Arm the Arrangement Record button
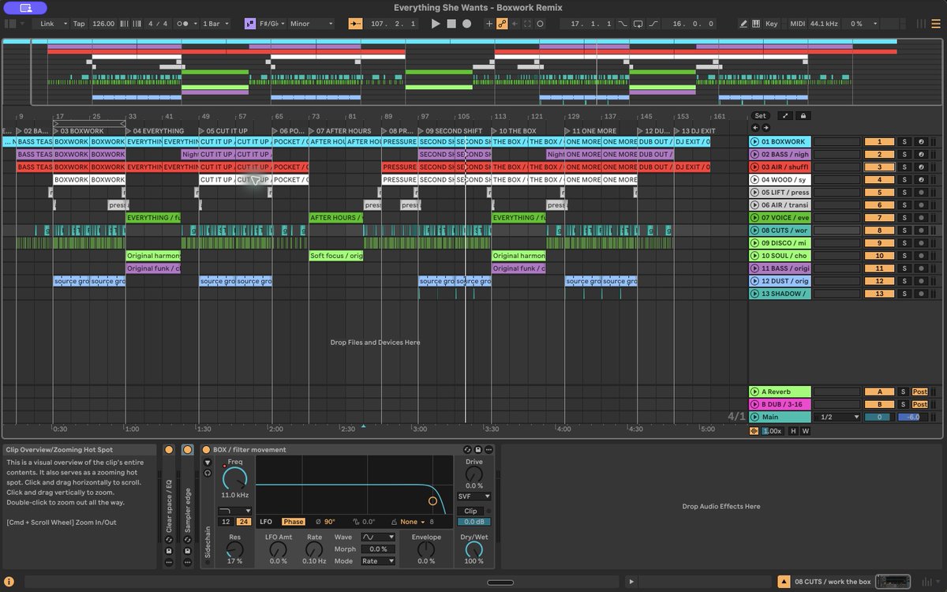 466,24
